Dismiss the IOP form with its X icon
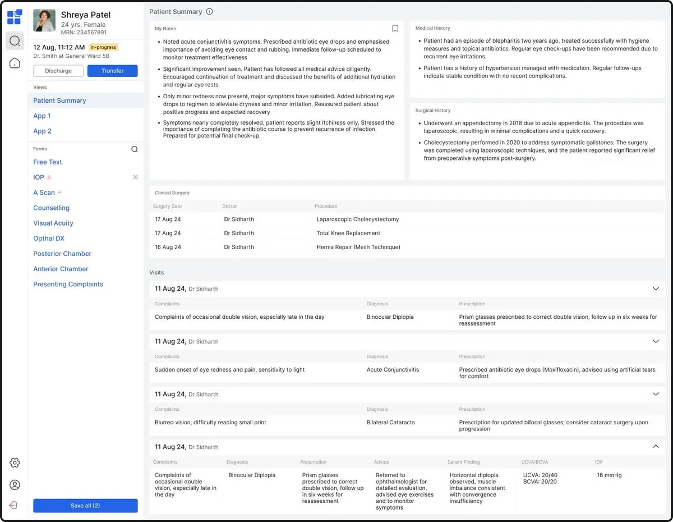Screen dimensions: 673x522 (x=135, y=177)
